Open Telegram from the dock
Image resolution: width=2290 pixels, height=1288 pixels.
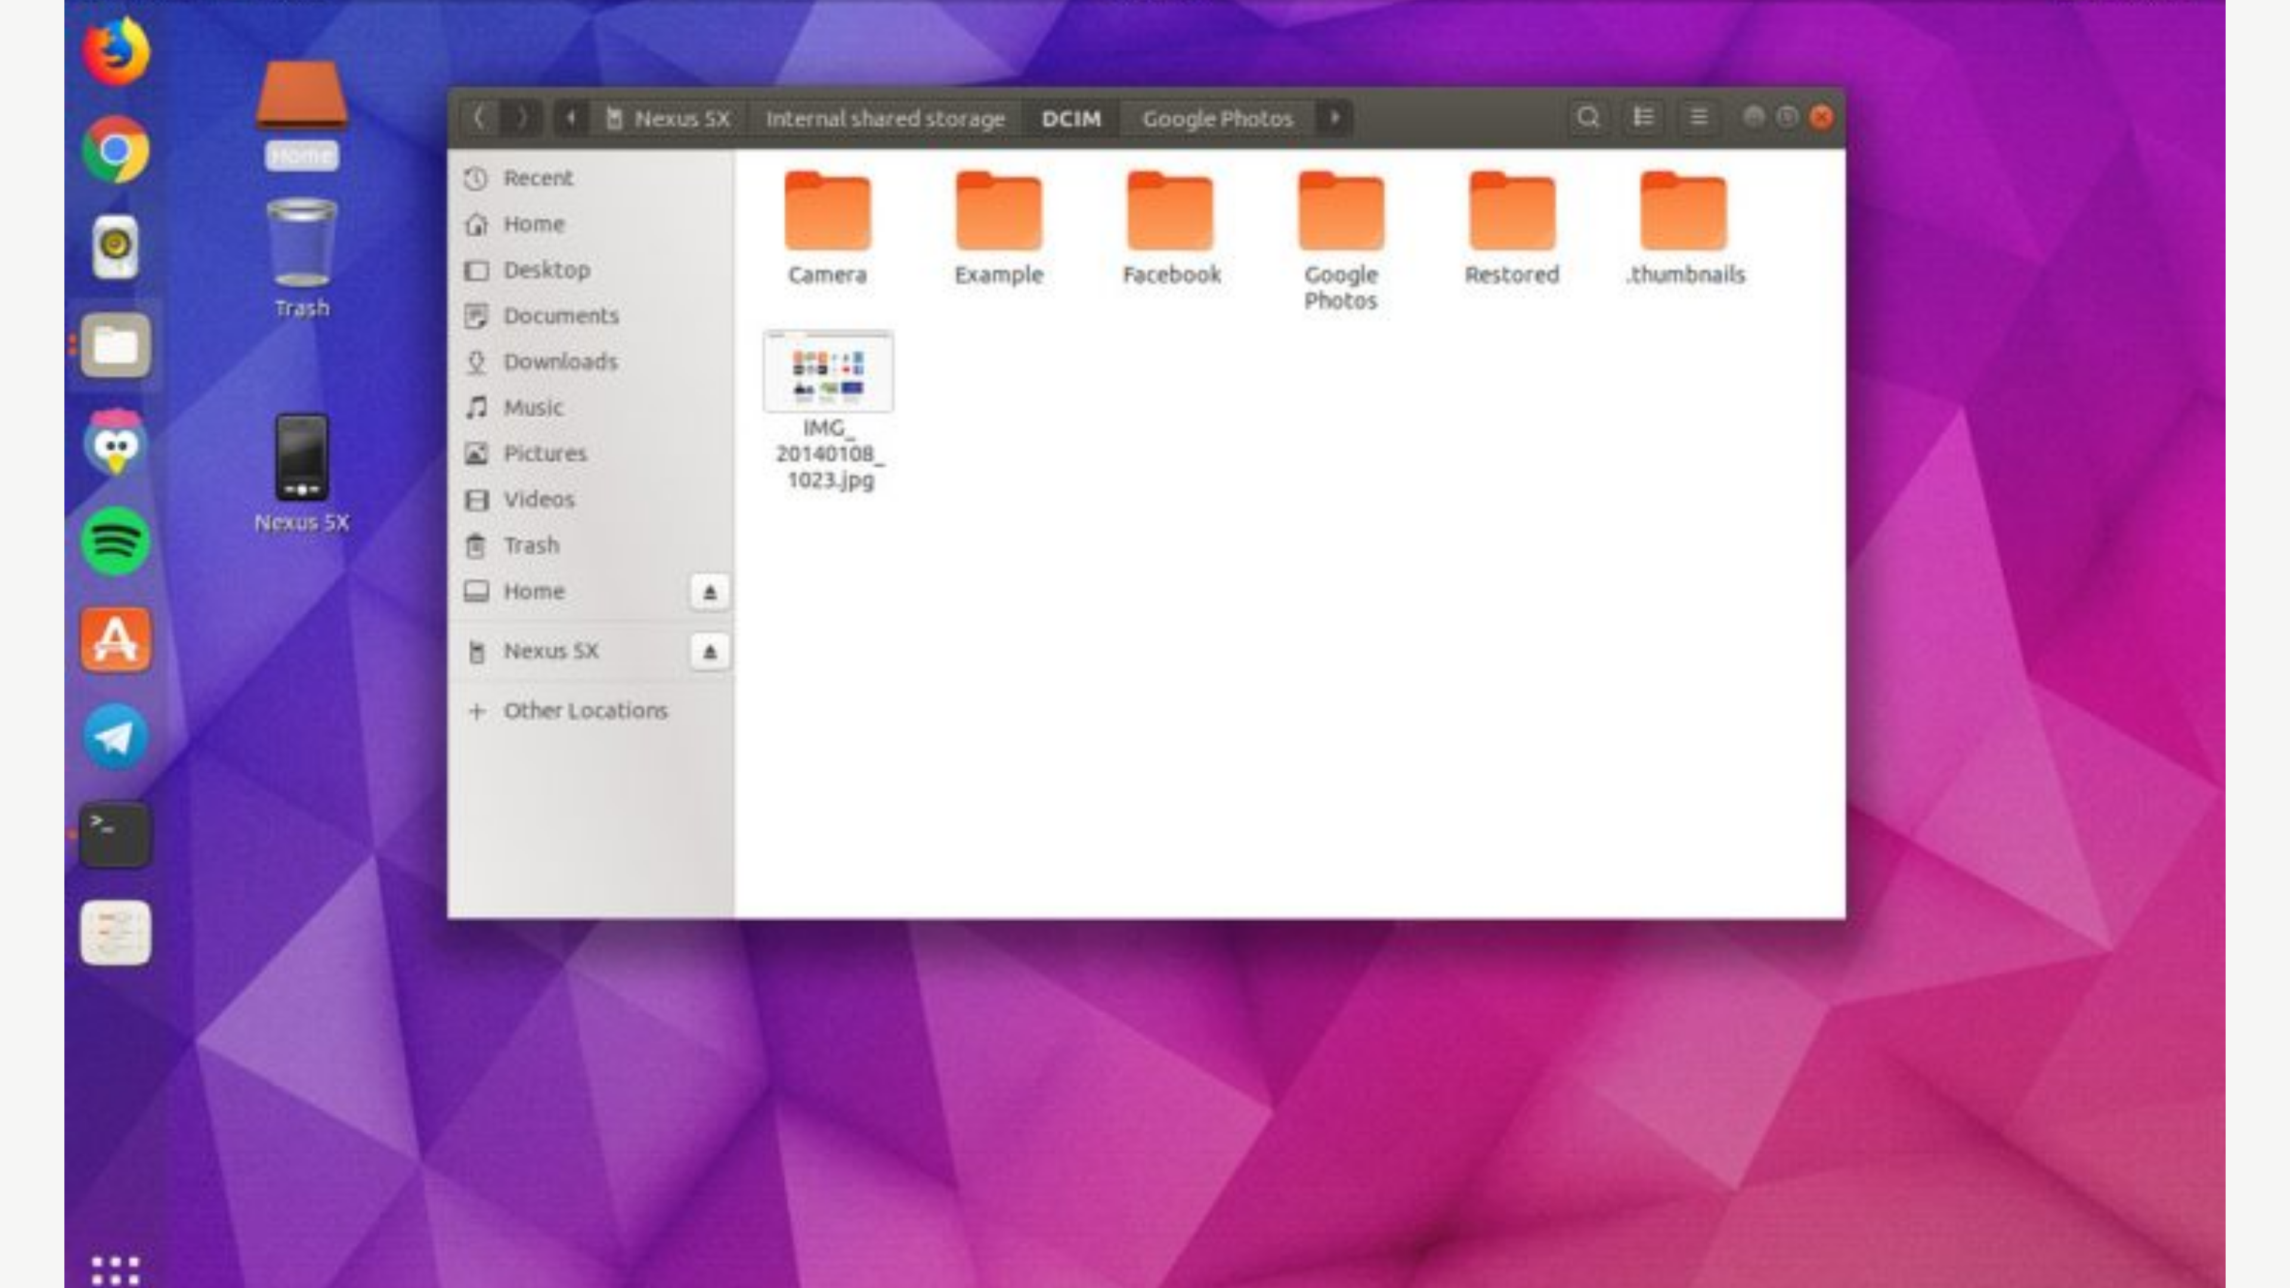(x=116, y=737)
